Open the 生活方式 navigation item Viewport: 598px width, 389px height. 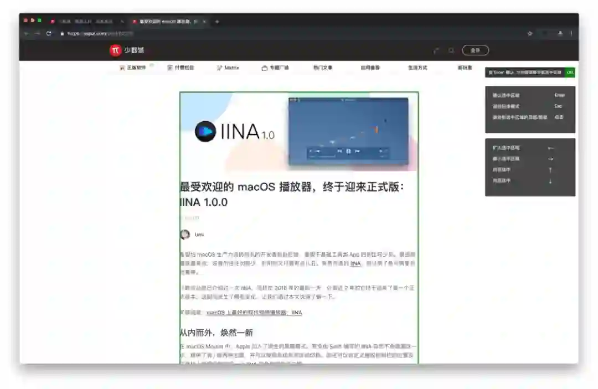point(417,68)
